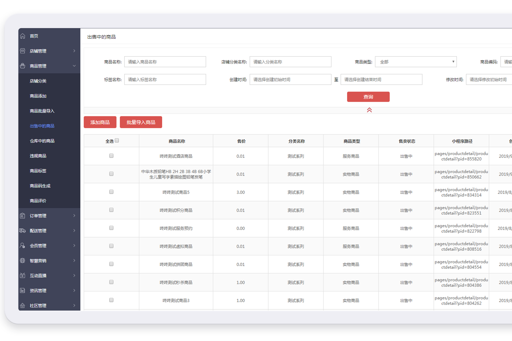Screen dimensions: 512x341
Task: Focus the 商品名称 input field
Action: 165,62
